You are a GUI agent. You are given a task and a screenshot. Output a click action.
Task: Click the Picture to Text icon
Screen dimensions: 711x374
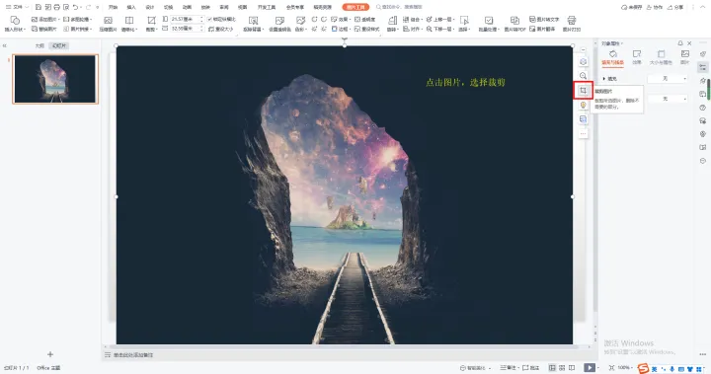pos(544,20)
